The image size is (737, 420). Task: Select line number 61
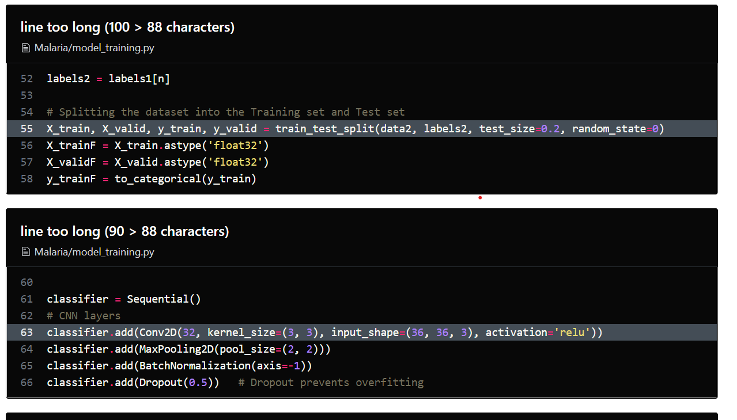click(x=27, y=299)
